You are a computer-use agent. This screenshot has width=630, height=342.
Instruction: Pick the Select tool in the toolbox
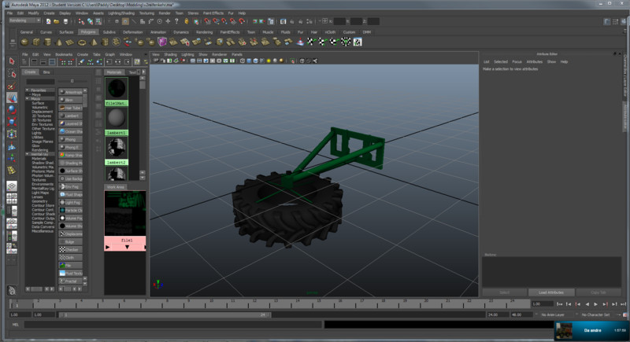tap(12, 61)
